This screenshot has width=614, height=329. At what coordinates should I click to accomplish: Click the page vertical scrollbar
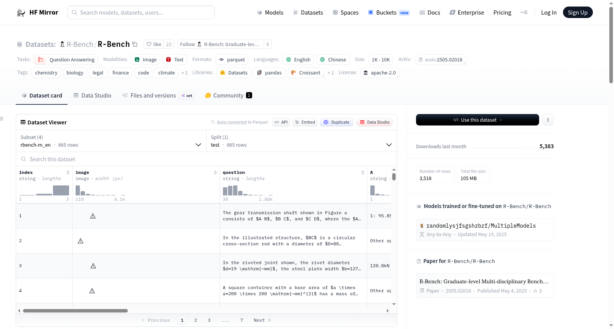pyautogui.click(x=611, y=45)
